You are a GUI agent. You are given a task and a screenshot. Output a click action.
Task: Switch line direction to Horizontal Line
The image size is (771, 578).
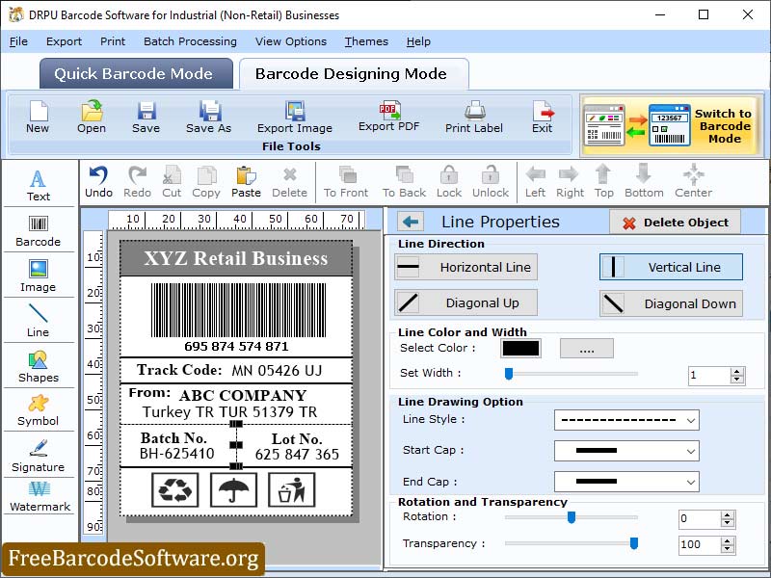[x=465, y=267]
